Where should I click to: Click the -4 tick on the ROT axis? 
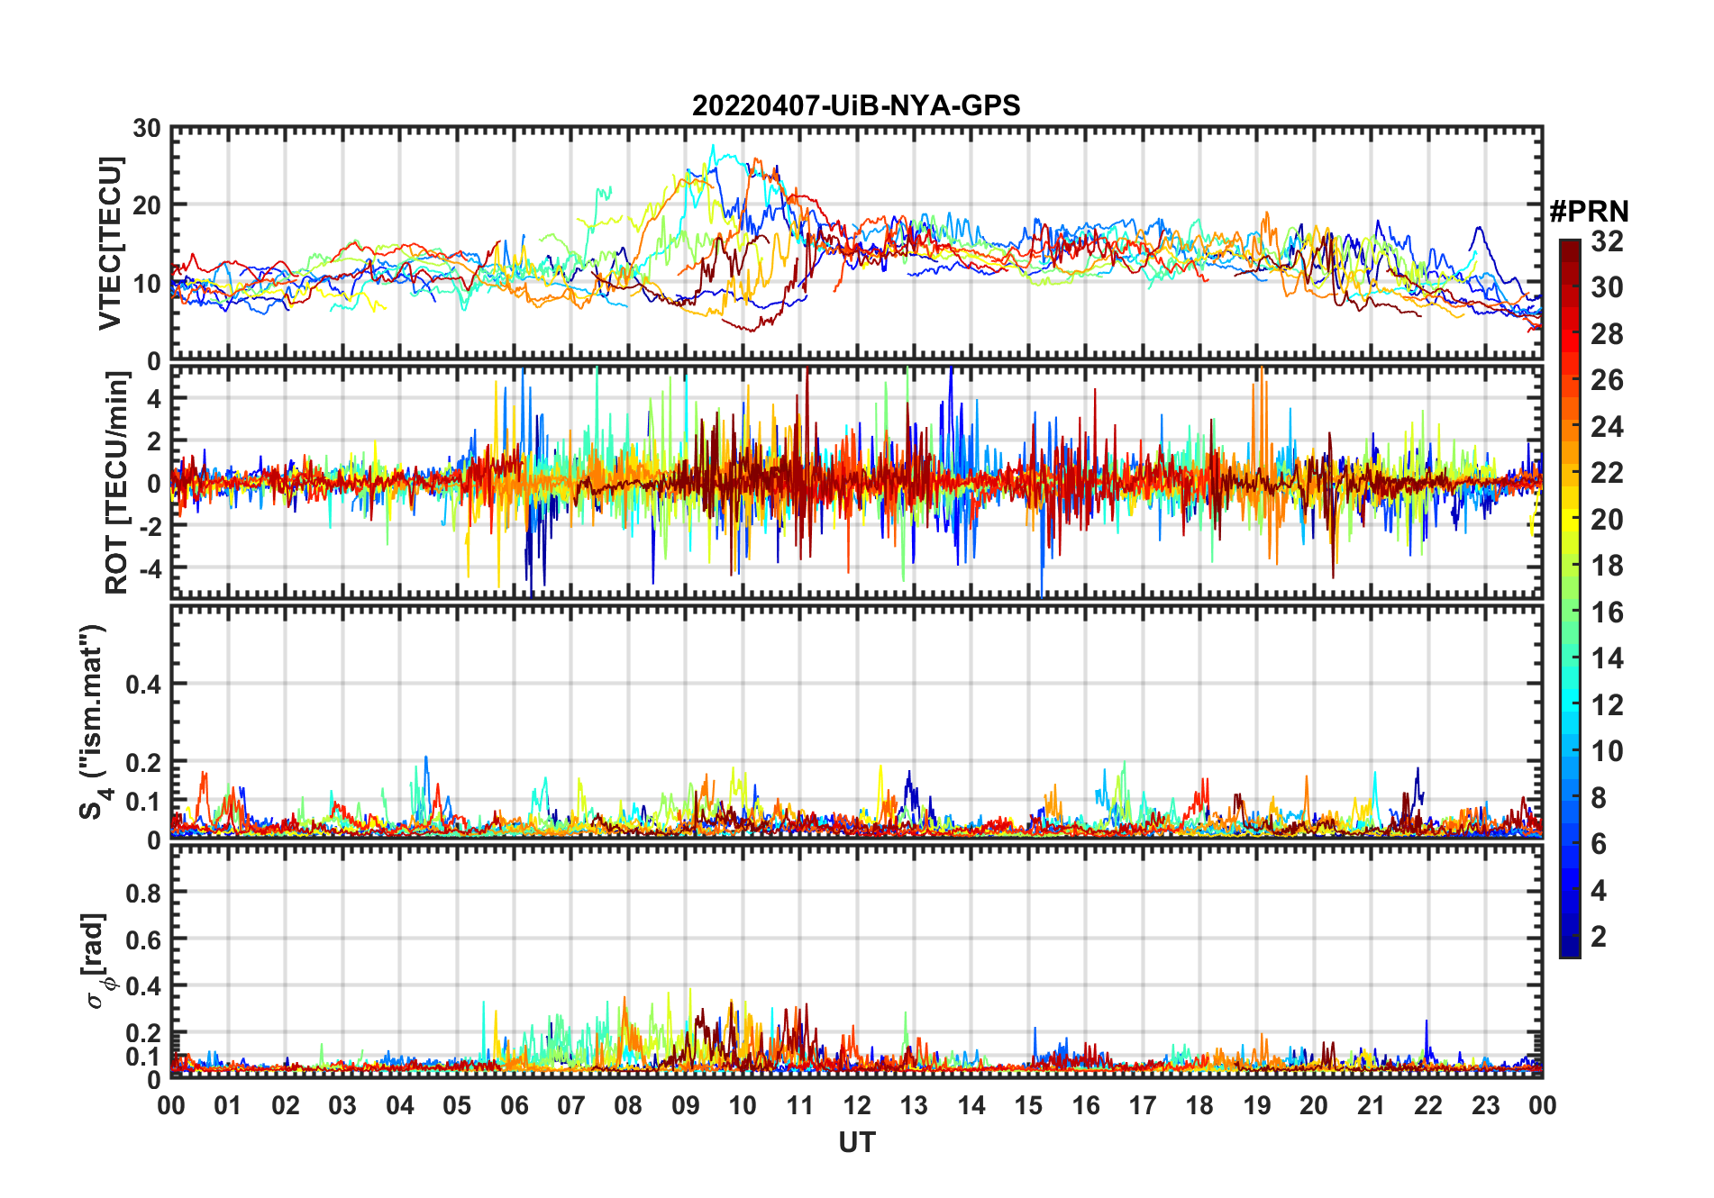(x=150, y=569)
